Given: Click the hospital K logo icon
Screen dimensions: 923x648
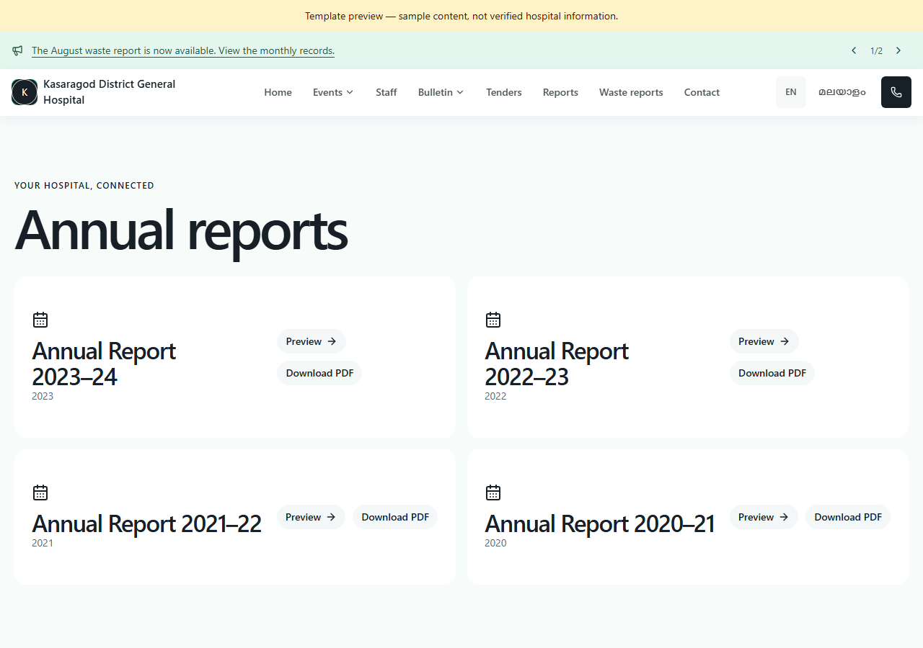Looking at the screenshot, I should coord(25,92).
